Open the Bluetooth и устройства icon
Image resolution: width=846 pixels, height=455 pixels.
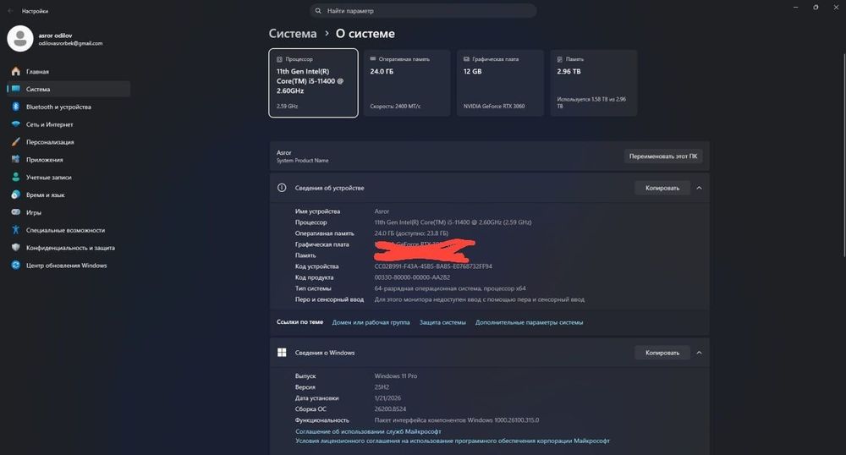pyautogui.click(x=15, y=107)
